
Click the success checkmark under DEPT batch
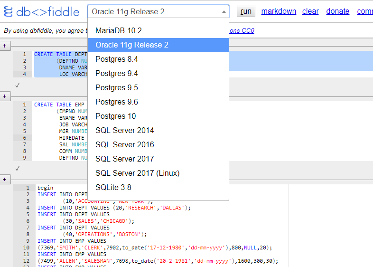click(17, 85)
